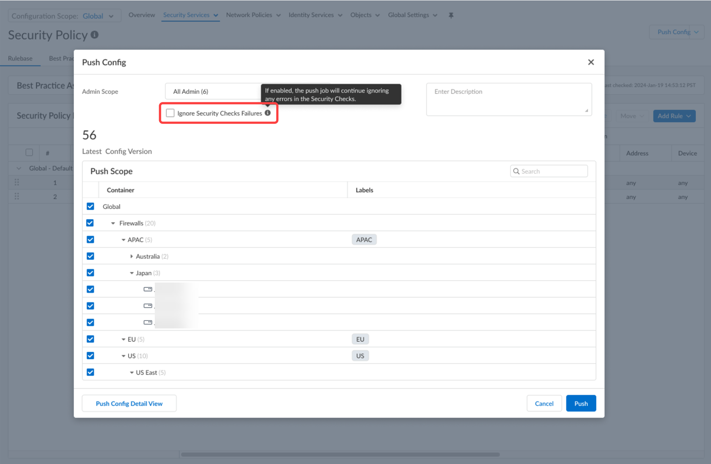Screen dimensions: 711x464
Task: Click the third firewall device icon under Japan
Action: [x=148, y=322]
